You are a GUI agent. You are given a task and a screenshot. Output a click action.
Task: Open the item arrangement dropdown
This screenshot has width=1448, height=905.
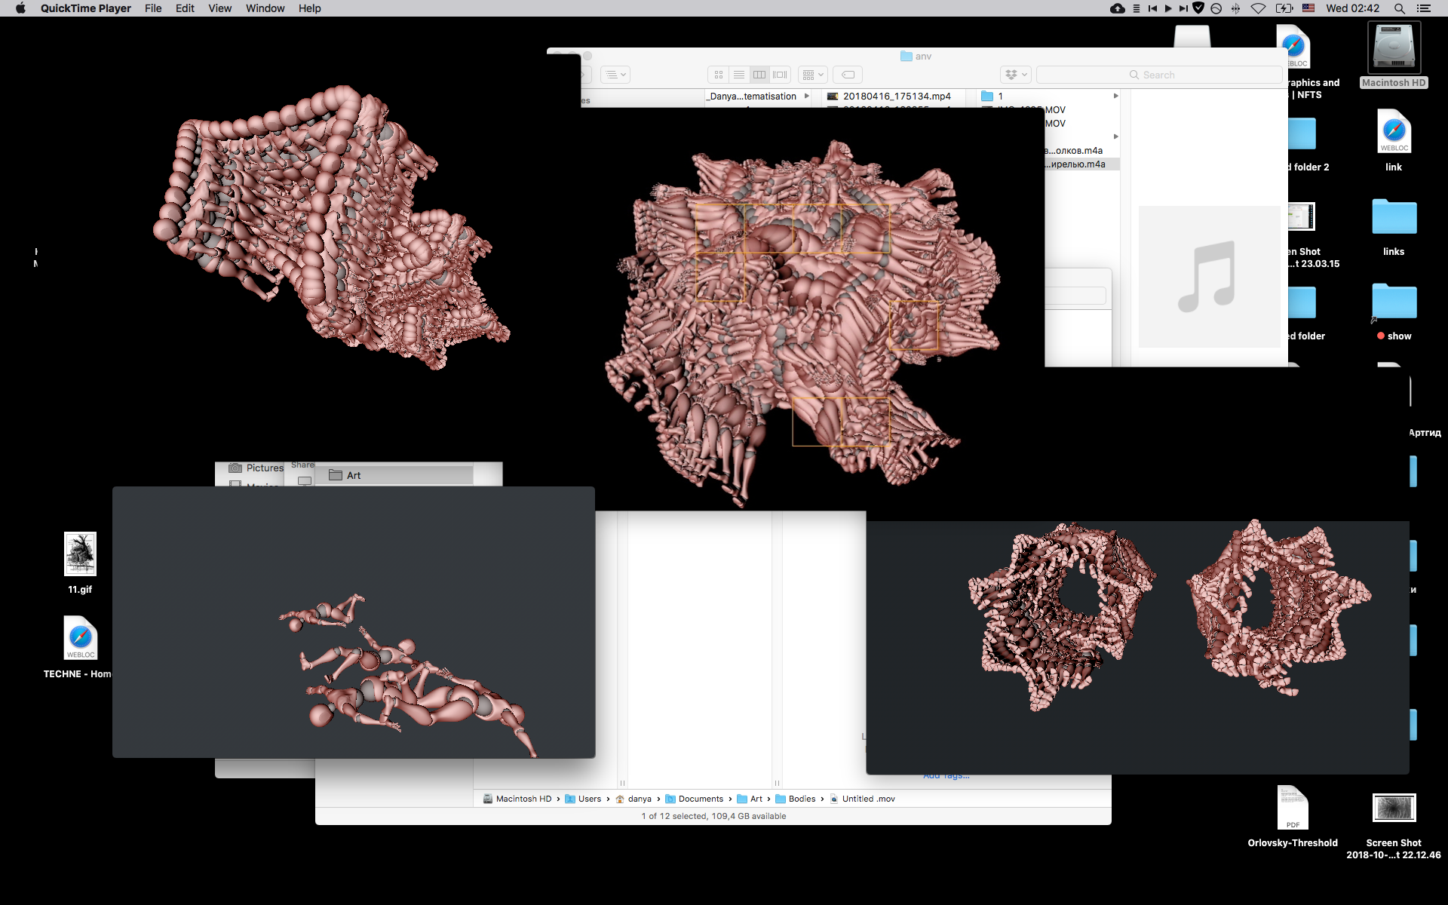pos(813,75)
